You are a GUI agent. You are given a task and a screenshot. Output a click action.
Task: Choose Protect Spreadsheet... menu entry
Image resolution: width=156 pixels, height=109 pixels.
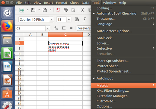pos(123,71)
